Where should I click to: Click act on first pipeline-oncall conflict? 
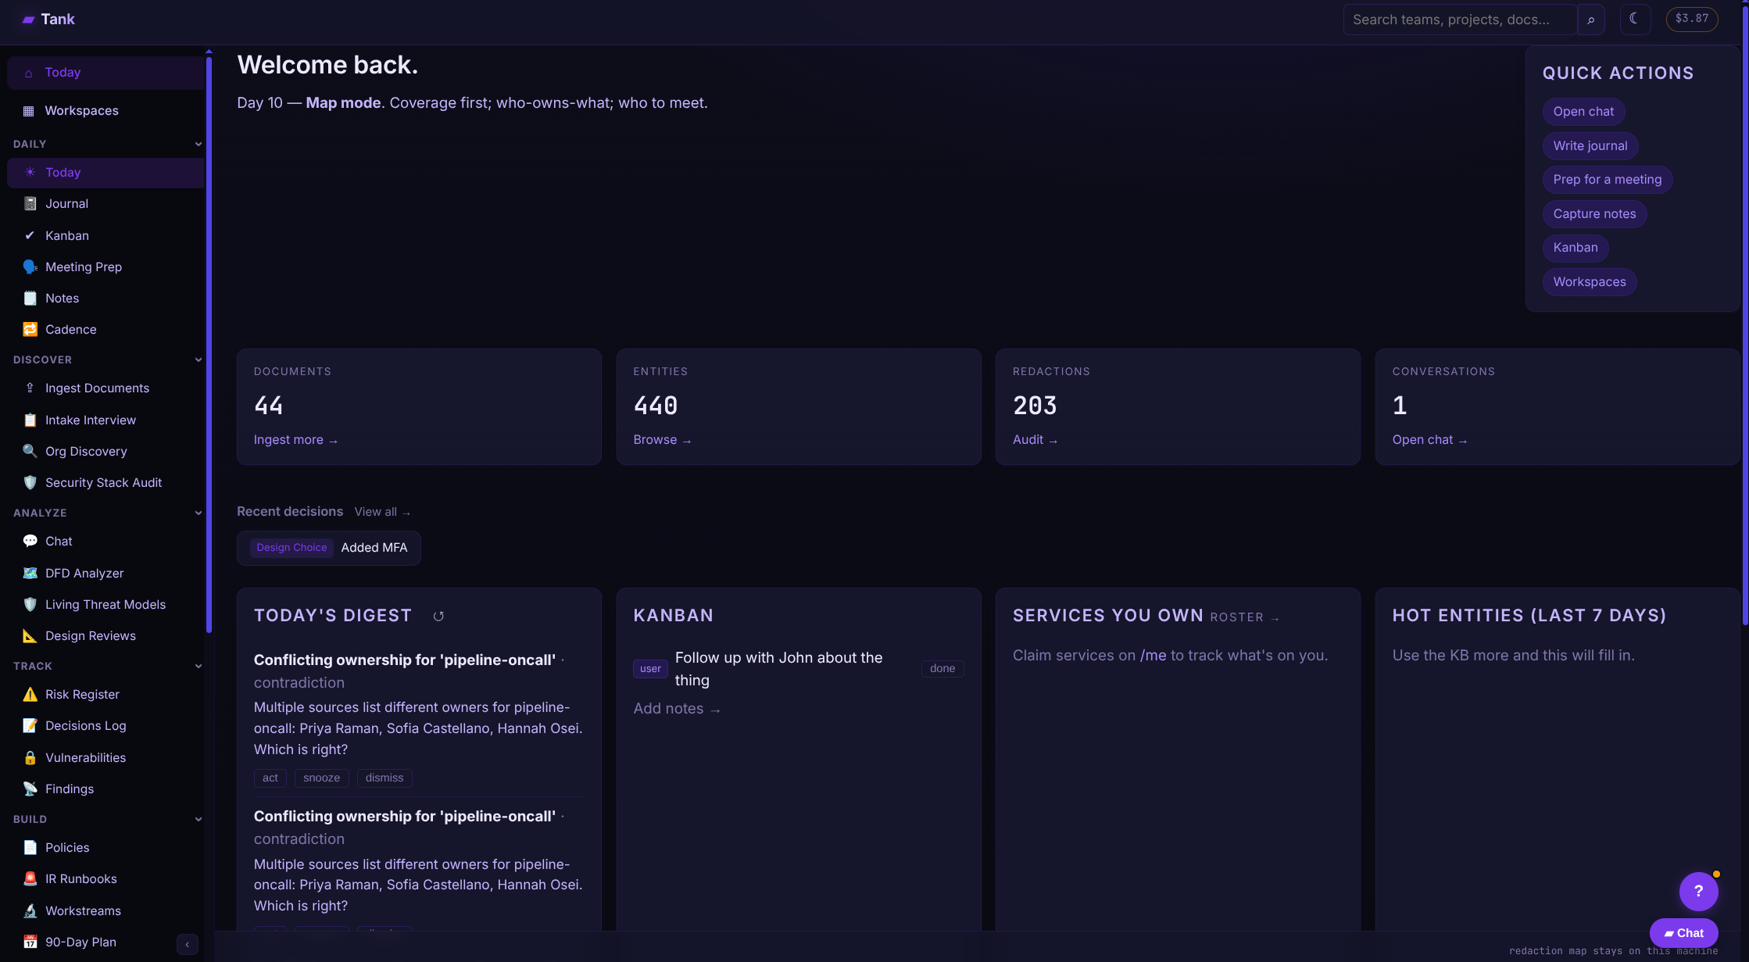(x=270, y=778)
